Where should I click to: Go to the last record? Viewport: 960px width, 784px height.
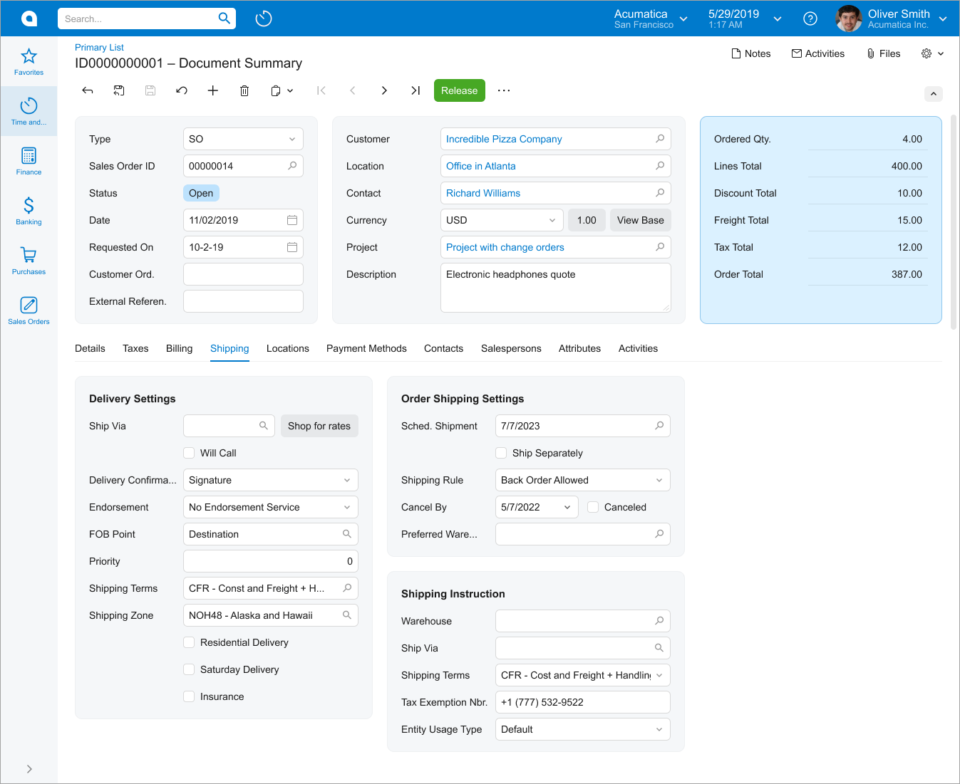416,90
